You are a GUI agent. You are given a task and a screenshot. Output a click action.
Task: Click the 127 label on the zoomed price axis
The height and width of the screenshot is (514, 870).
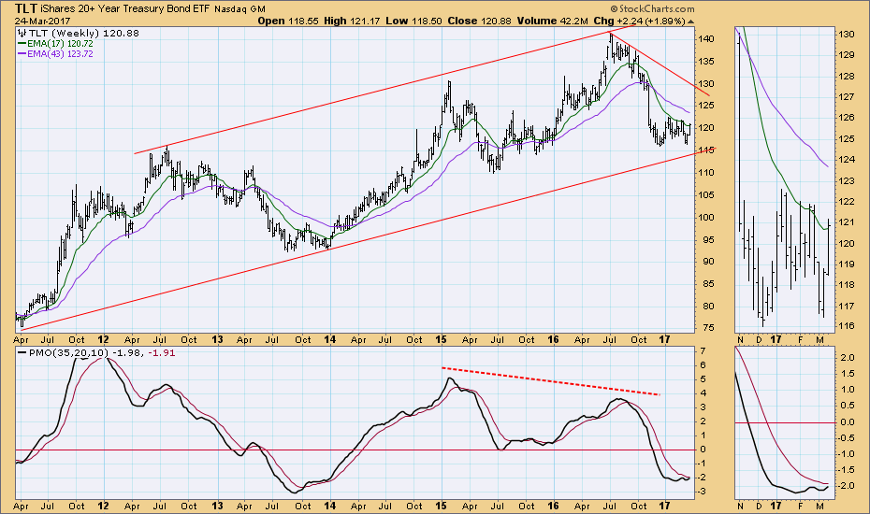[x=846, y=97]
